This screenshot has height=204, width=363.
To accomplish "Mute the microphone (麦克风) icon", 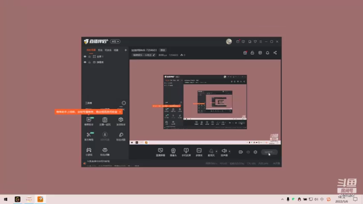I will click(211, 151).
